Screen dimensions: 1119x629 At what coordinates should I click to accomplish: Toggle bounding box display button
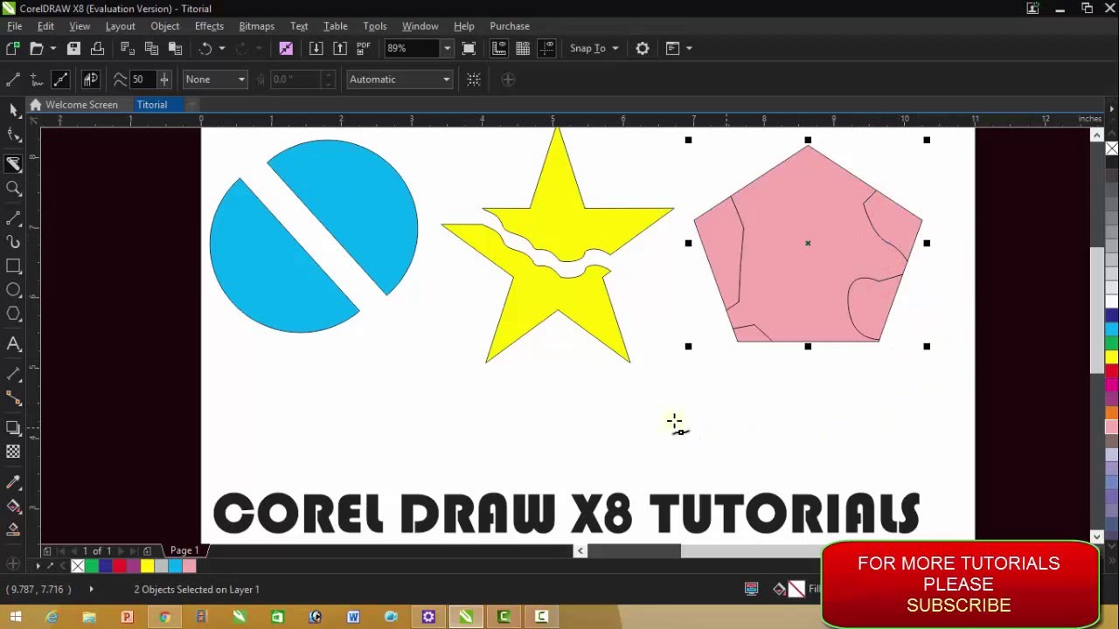click(474, 79)
